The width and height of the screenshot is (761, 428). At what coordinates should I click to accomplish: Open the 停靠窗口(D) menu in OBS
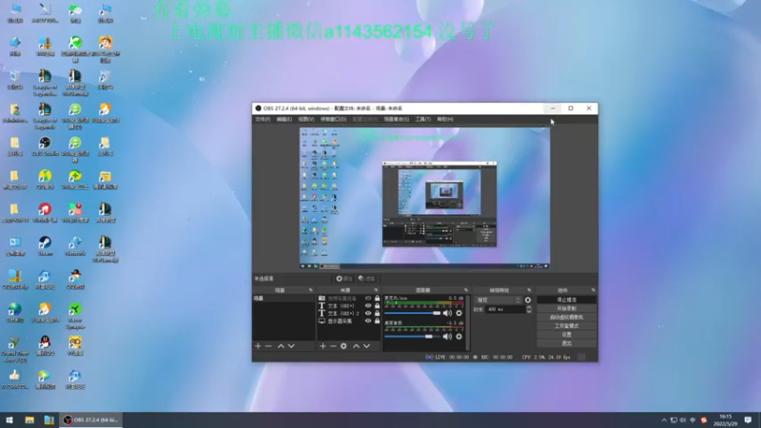(x=334, y=120)
